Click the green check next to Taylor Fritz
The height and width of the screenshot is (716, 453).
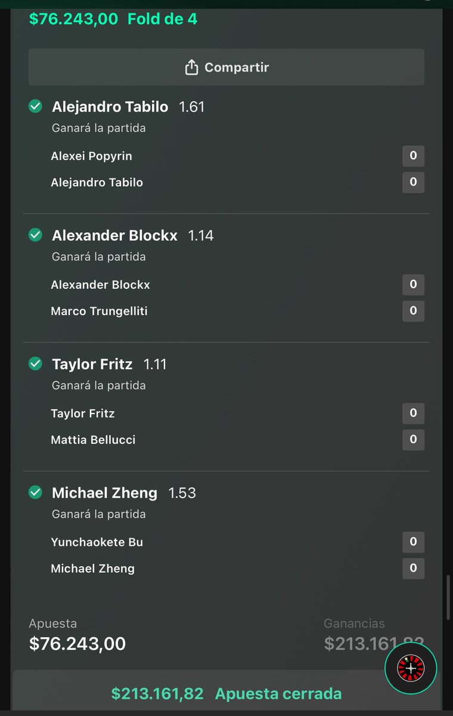(35, 364)
